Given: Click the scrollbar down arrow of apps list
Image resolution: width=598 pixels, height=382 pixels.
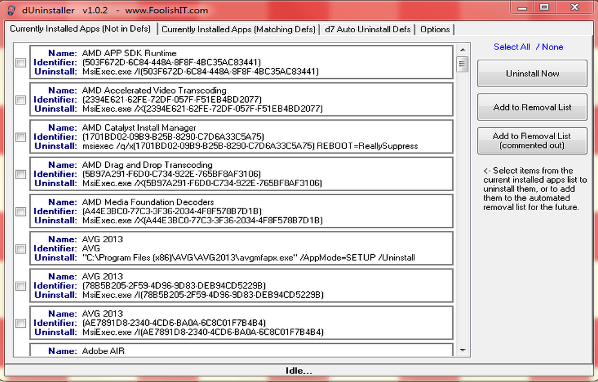Looking at the screenshot, I should (x=463, y=350).
